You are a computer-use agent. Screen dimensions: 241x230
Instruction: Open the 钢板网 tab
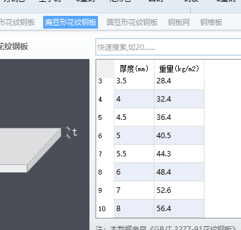click(179, 23)
